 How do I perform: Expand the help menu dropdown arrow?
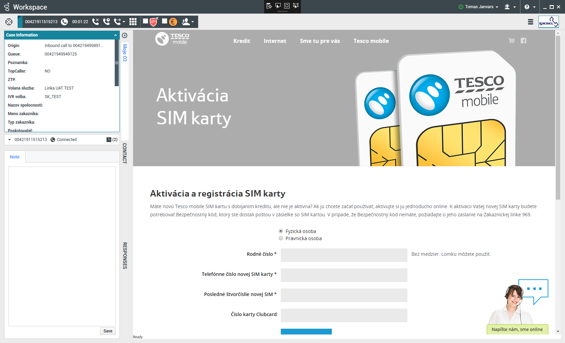(x=534, y=7)
